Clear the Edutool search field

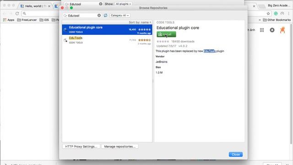(x=99, y=15)
